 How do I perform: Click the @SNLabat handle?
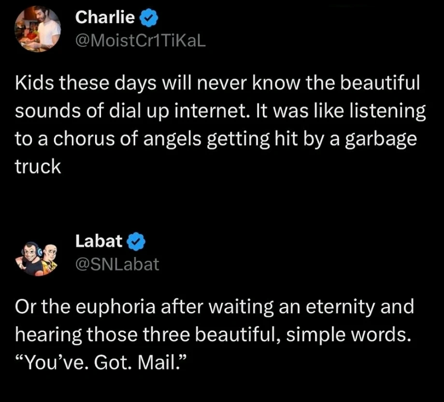pyautogui.click(x=117, y=264)
